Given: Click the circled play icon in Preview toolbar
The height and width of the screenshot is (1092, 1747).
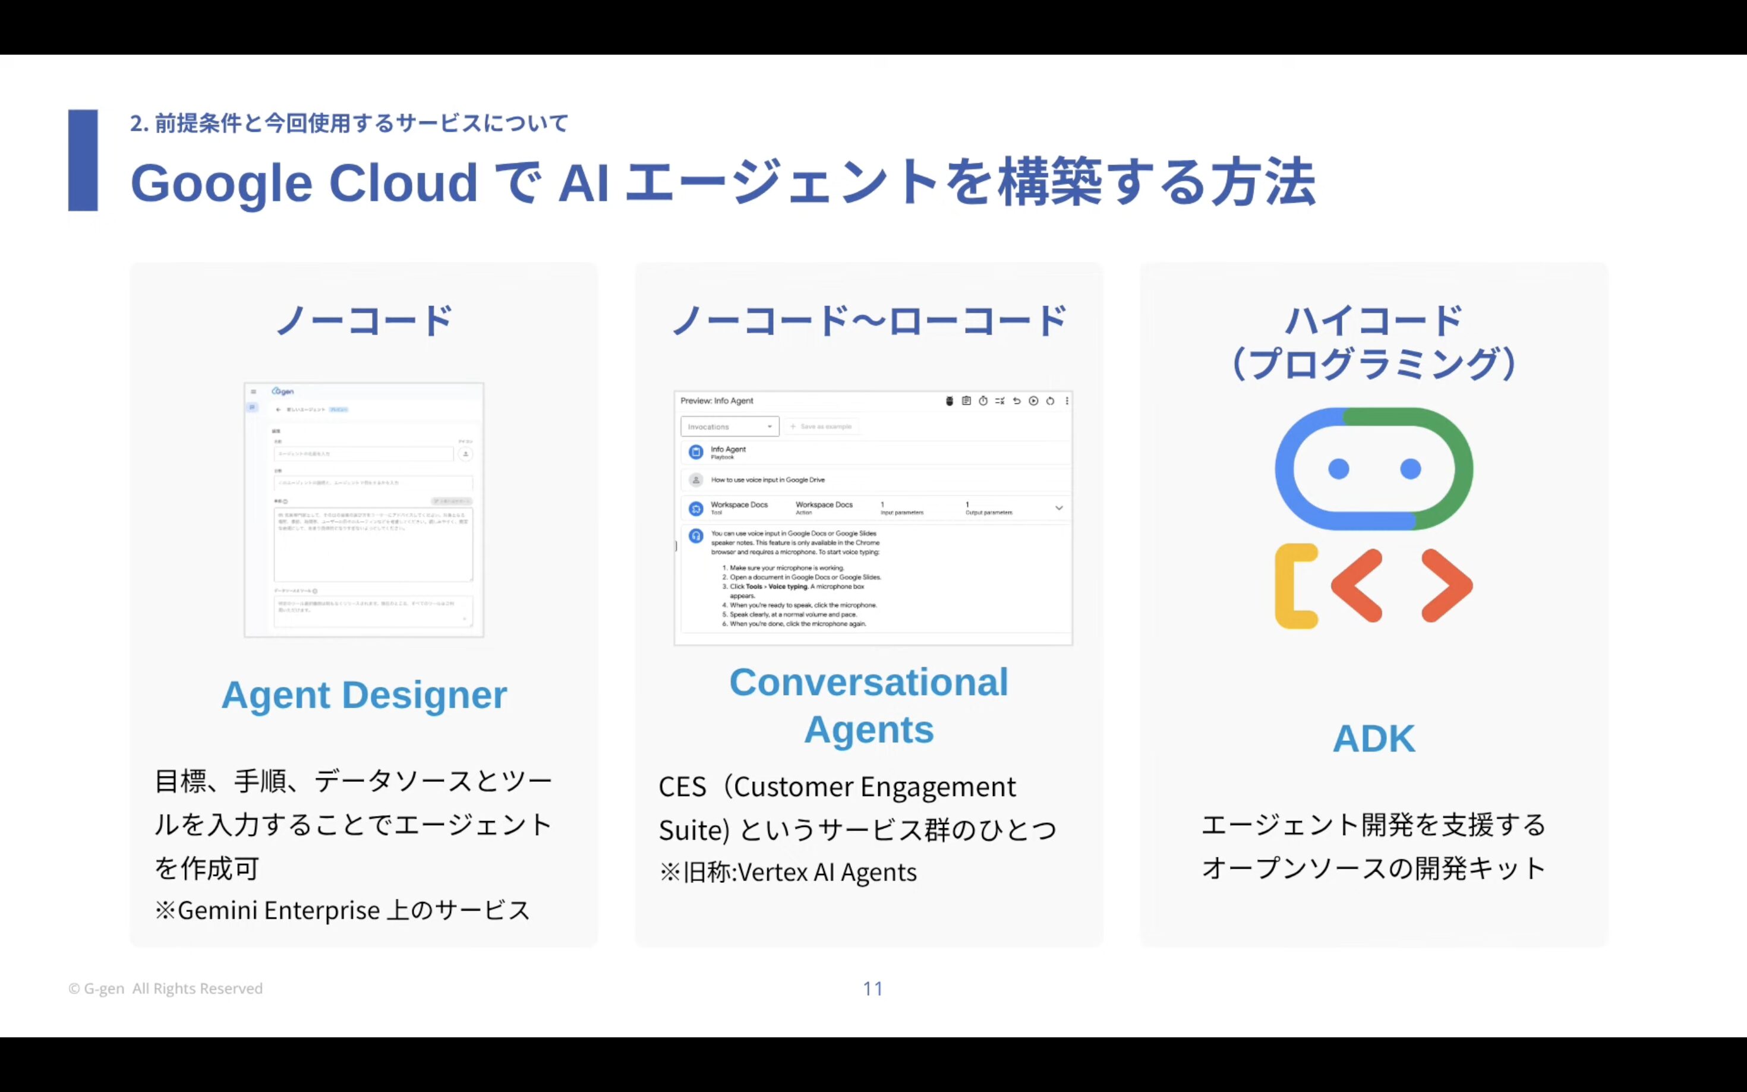Looking at the screenshot, I should tap(1033, 401).
